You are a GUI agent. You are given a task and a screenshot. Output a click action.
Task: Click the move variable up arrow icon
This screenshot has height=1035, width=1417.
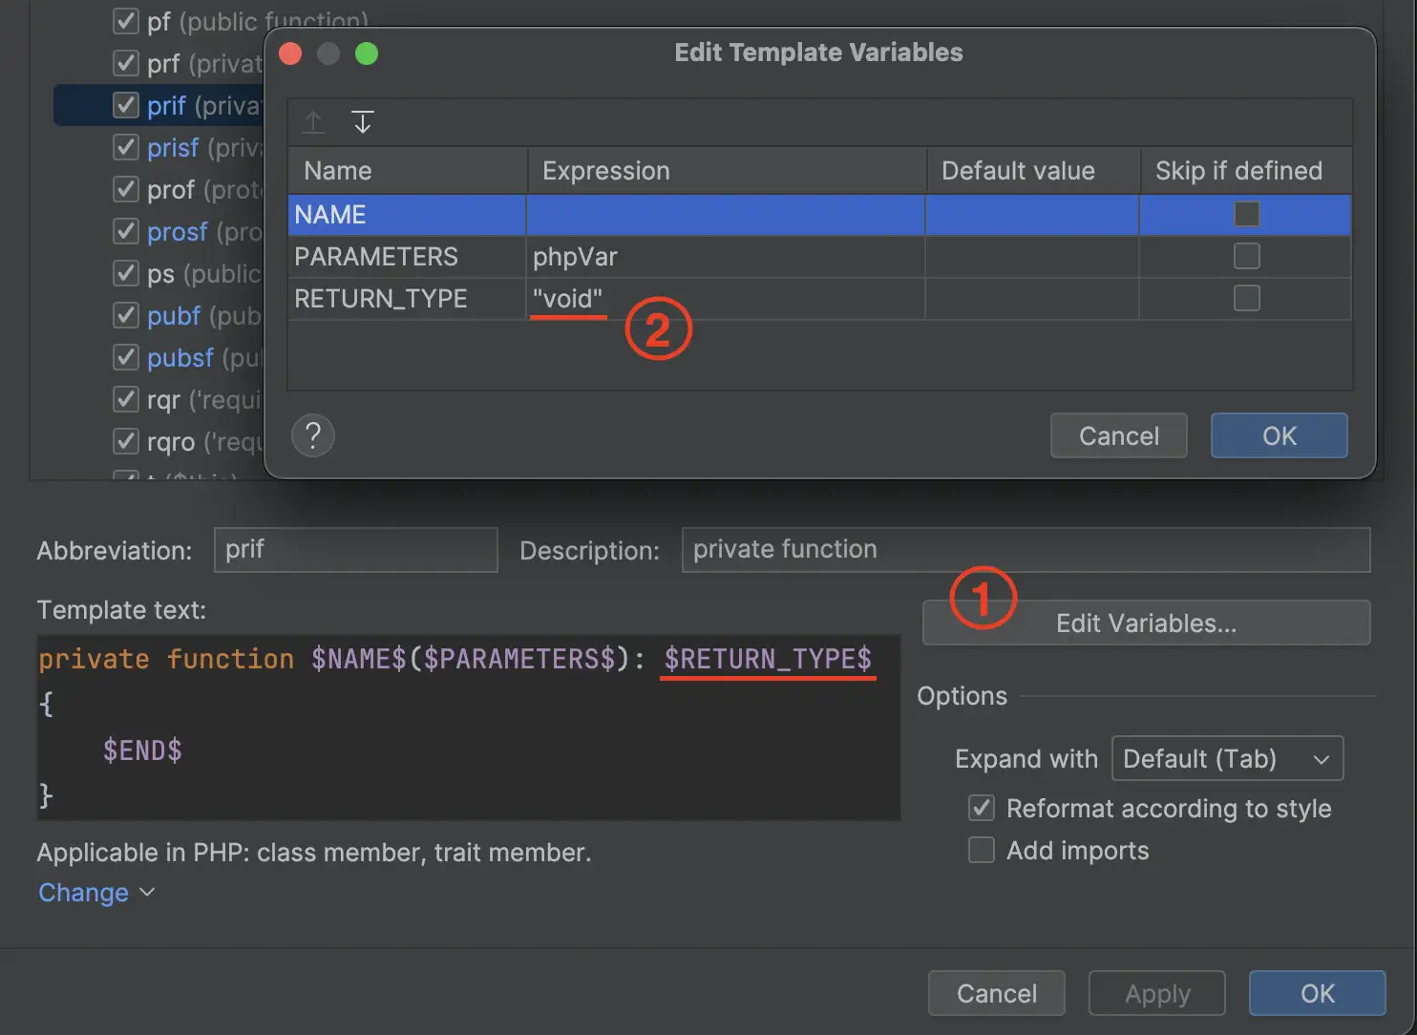pyautogui.click(x=313, y=122)
